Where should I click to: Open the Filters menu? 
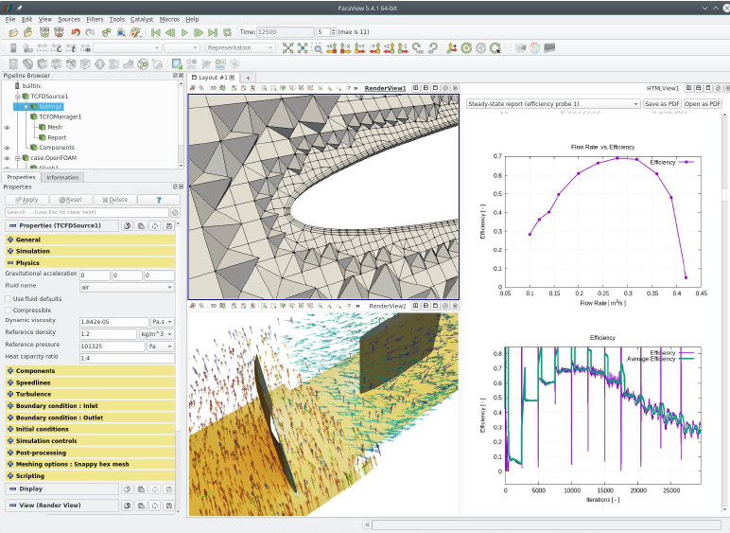click(x=95, y=19)
